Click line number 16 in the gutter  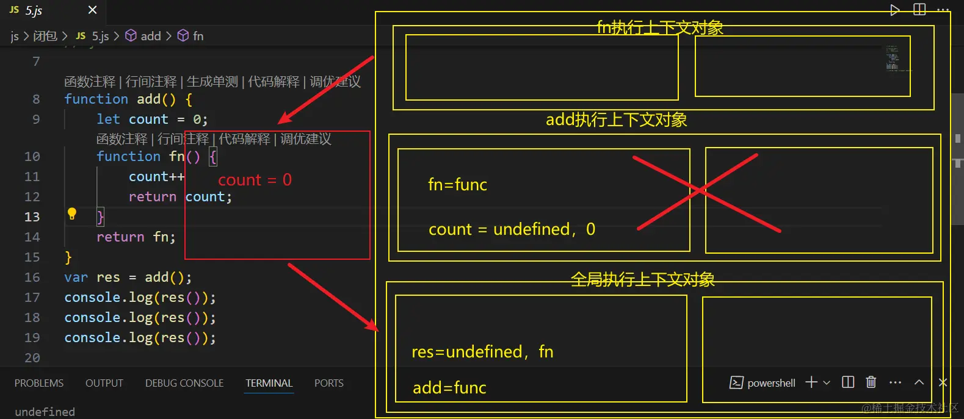point(32,278)
